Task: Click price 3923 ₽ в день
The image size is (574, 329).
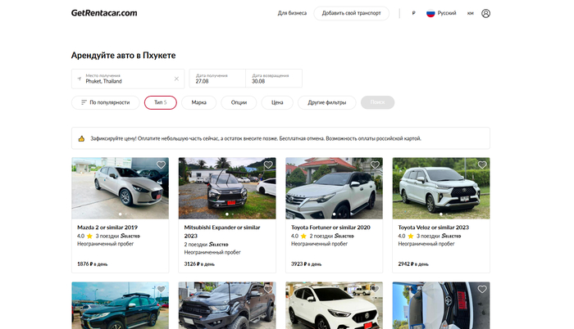Action: coord(306,264)
